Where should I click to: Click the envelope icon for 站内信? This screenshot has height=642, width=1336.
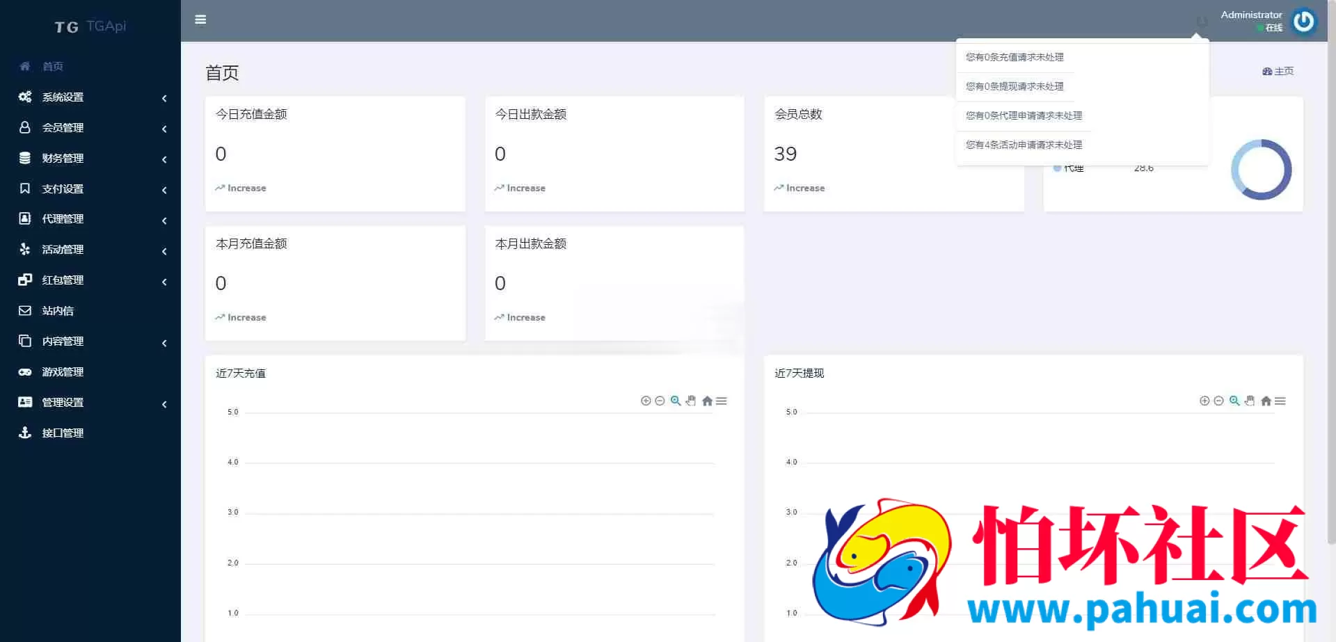[25, 310]
